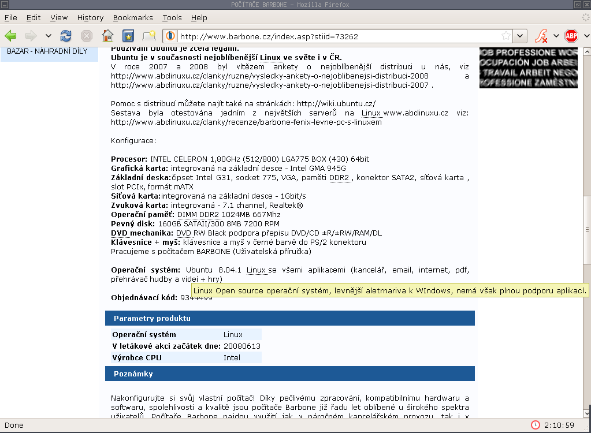Click the 'Parametry produktu' header bar
This screenshot has height=433, width=591.
tap(290, 318)
